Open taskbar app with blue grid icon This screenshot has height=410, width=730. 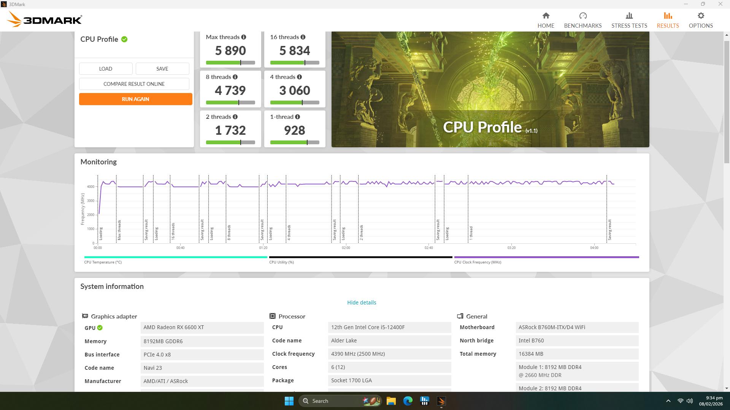pyautogui.click(x=425, y=401)
